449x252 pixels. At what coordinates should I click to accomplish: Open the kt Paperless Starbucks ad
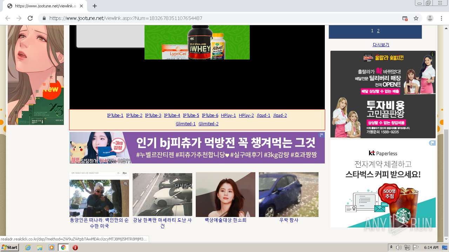pyautogui.click(x=383, y=184)
